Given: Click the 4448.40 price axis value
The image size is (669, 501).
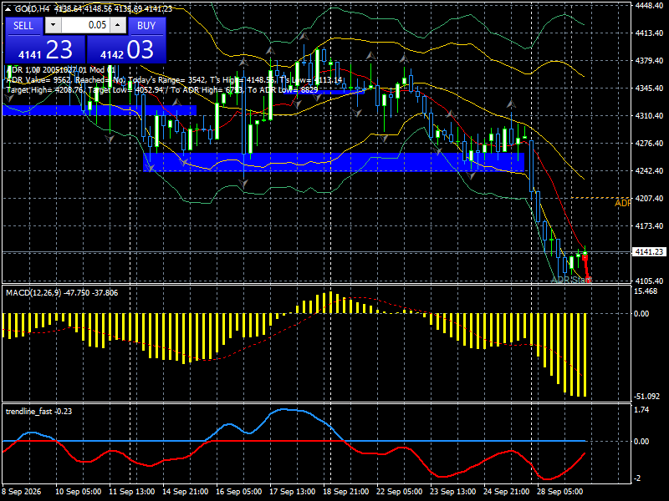Looking at the screenshot, I should (x=649, y=5).
